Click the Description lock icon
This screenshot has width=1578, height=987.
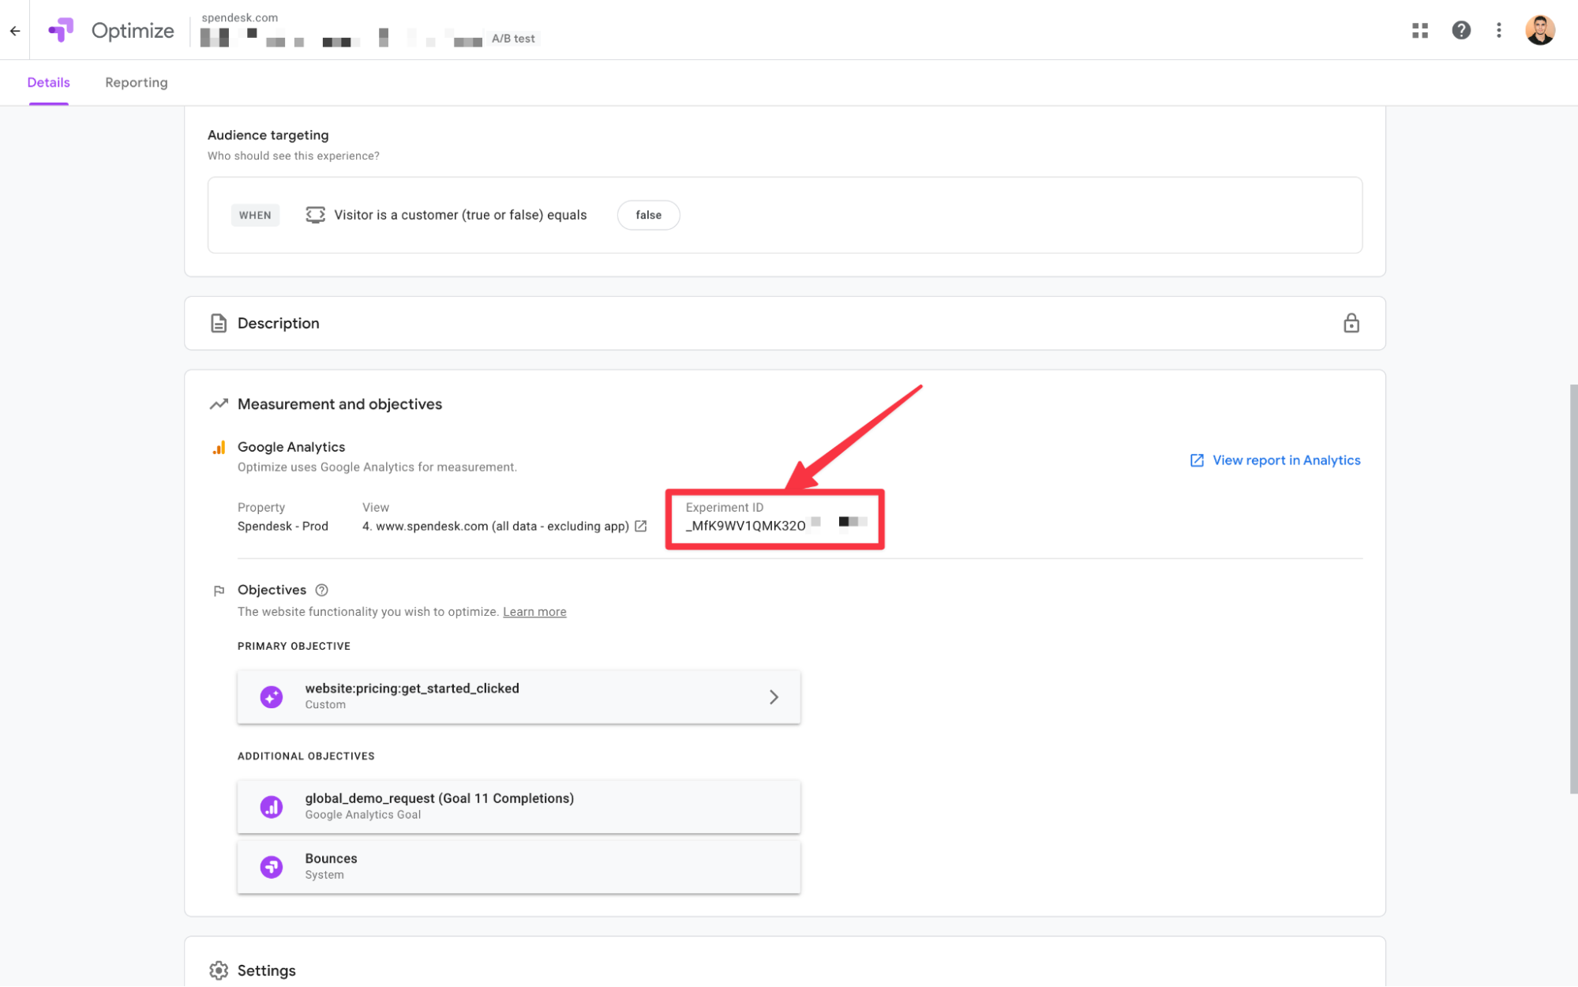click(x=1351, y=323)
